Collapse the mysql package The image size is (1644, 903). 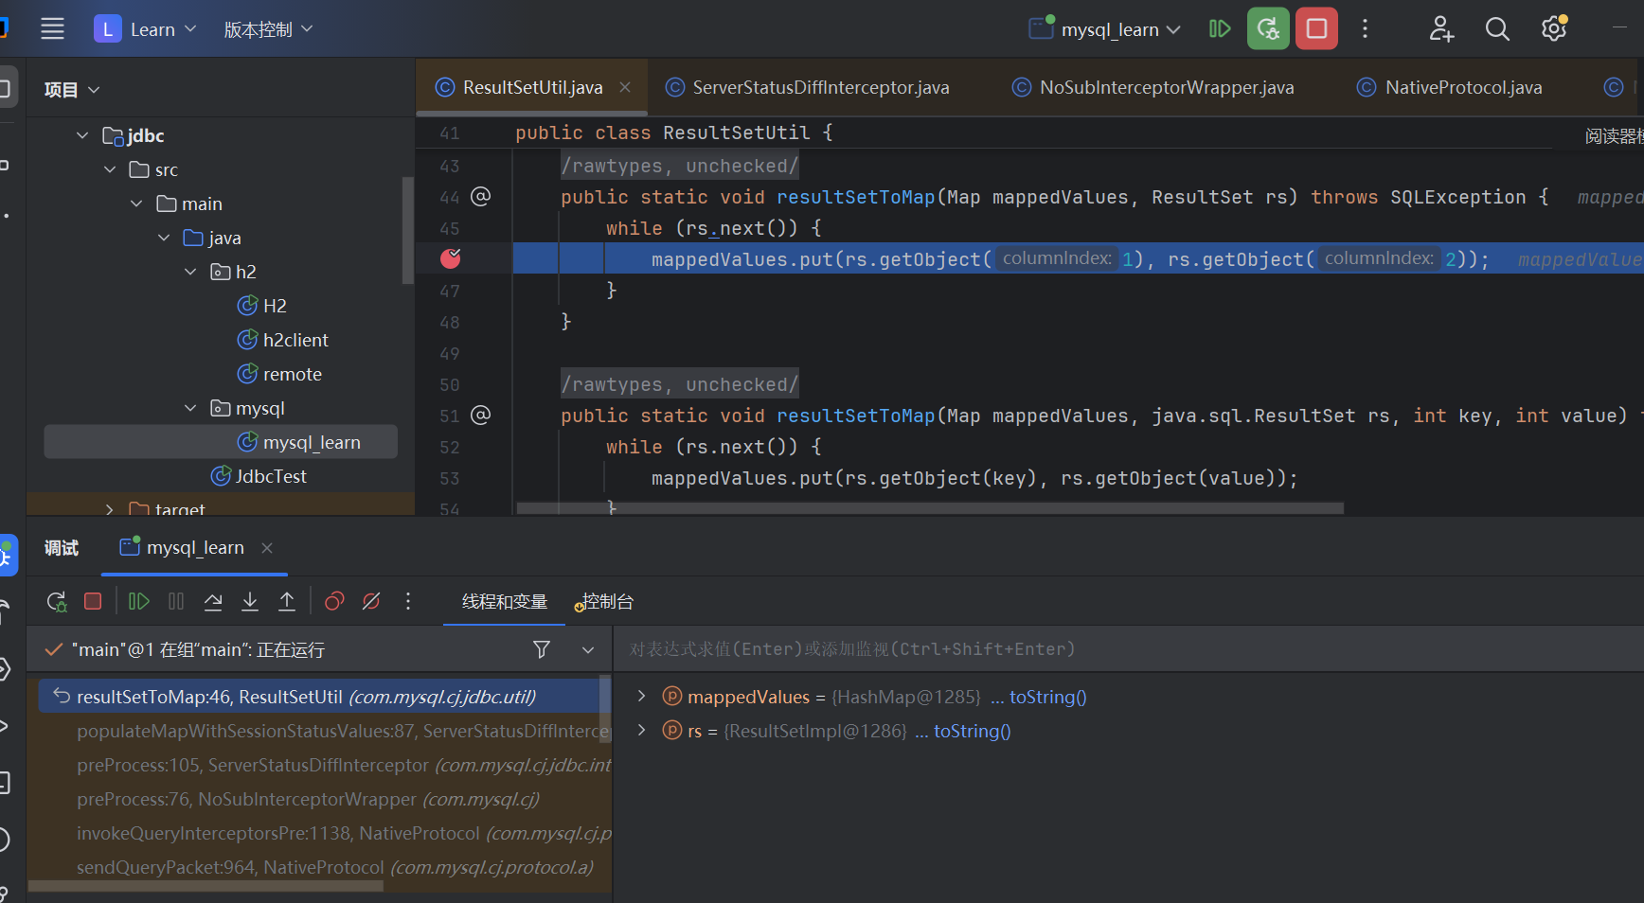point(190,408)
